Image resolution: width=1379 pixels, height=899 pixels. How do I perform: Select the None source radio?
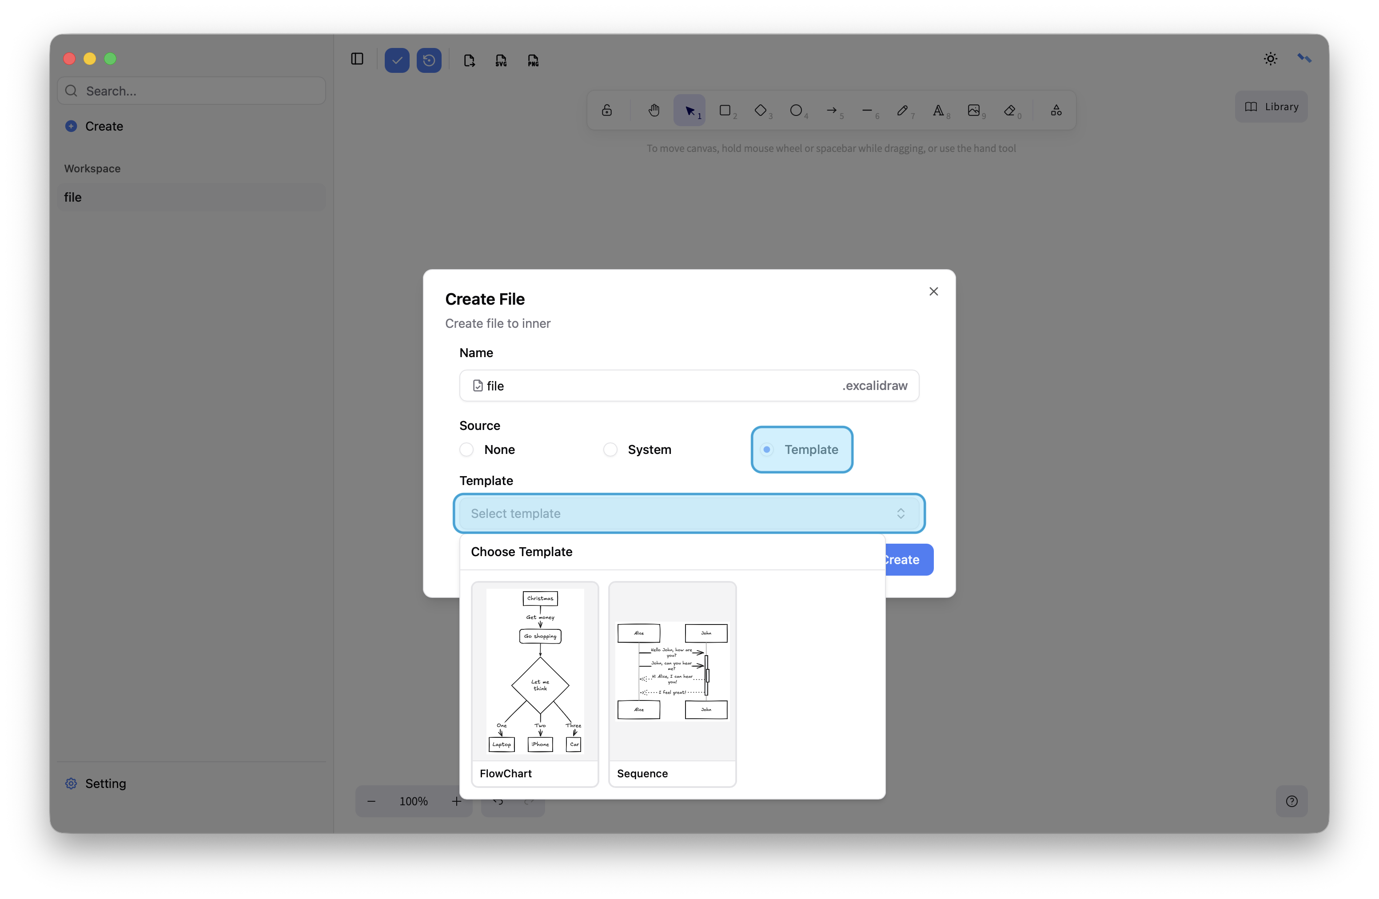pyautogui.click(x=466, y=449)
